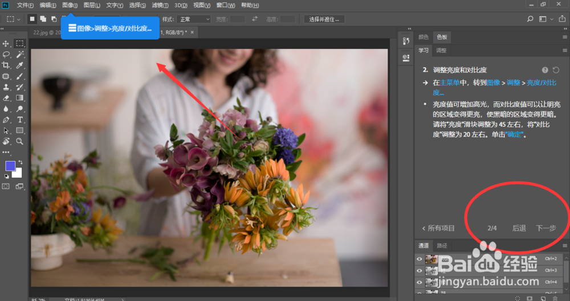Select the Spot Healing Brush tool
570x301 pixels.
tap(6, 76)
